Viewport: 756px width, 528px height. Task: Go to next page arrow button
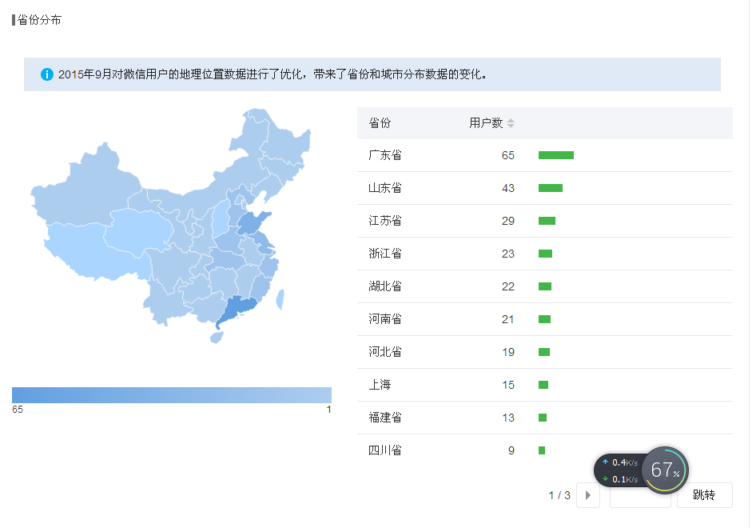point(587,495)
